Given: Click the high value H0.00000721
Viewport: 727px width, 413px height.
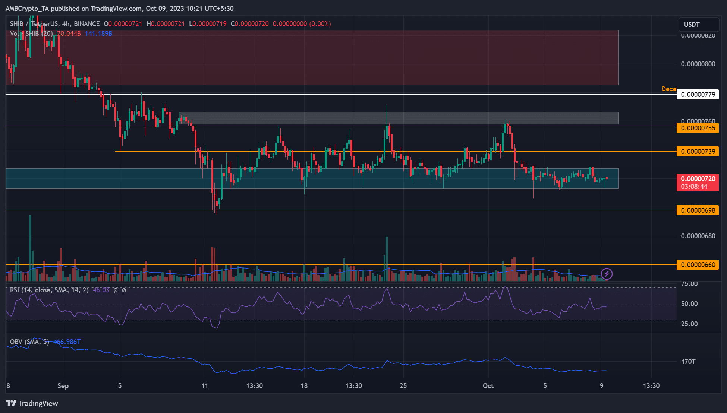Looking at the screenshot, I should (166, 24).
